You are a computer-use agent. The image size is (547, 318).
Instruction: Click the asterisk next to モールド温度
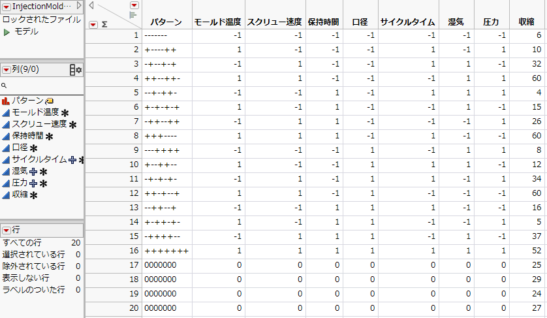tap(65, 113)
